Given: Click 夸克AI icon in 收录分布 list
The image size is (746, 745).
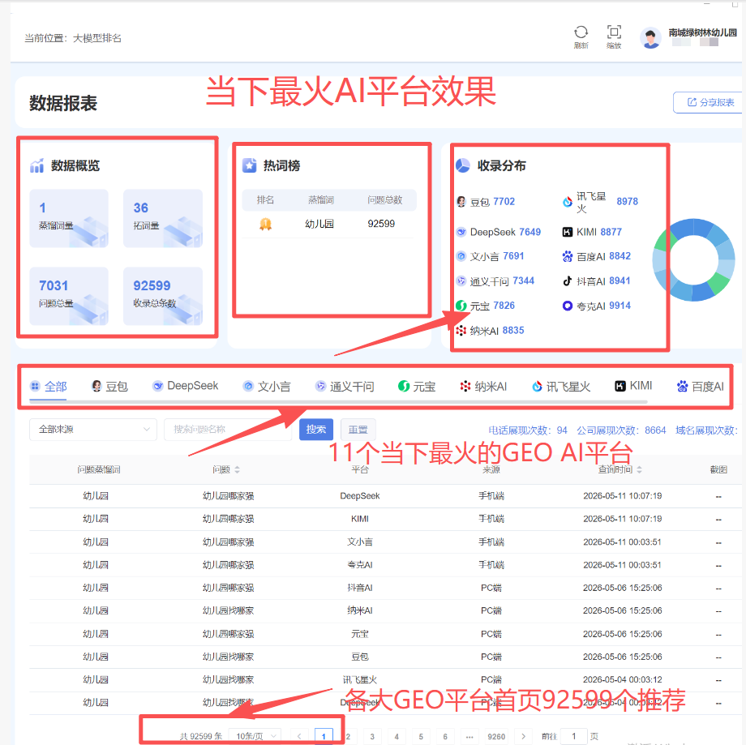Looking at the screenshot, I should click(567, 306).
